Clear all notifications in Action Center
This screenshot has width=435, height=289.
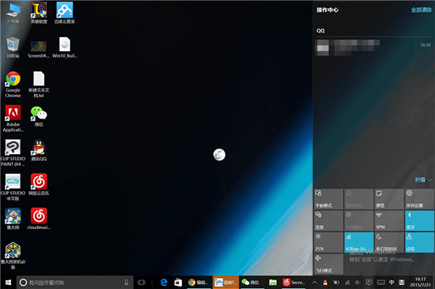[421, 10]
